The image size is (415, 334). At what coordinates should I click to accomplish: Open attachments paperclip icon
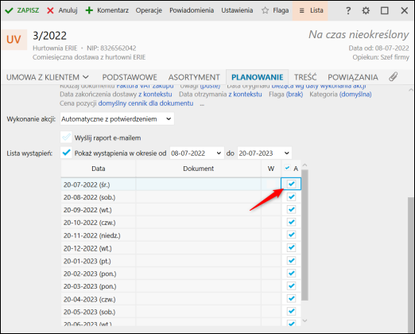coord(394,77)
